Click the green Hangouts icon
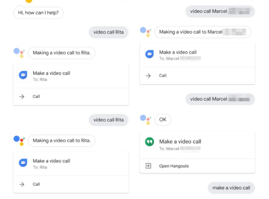 [149, 142]
